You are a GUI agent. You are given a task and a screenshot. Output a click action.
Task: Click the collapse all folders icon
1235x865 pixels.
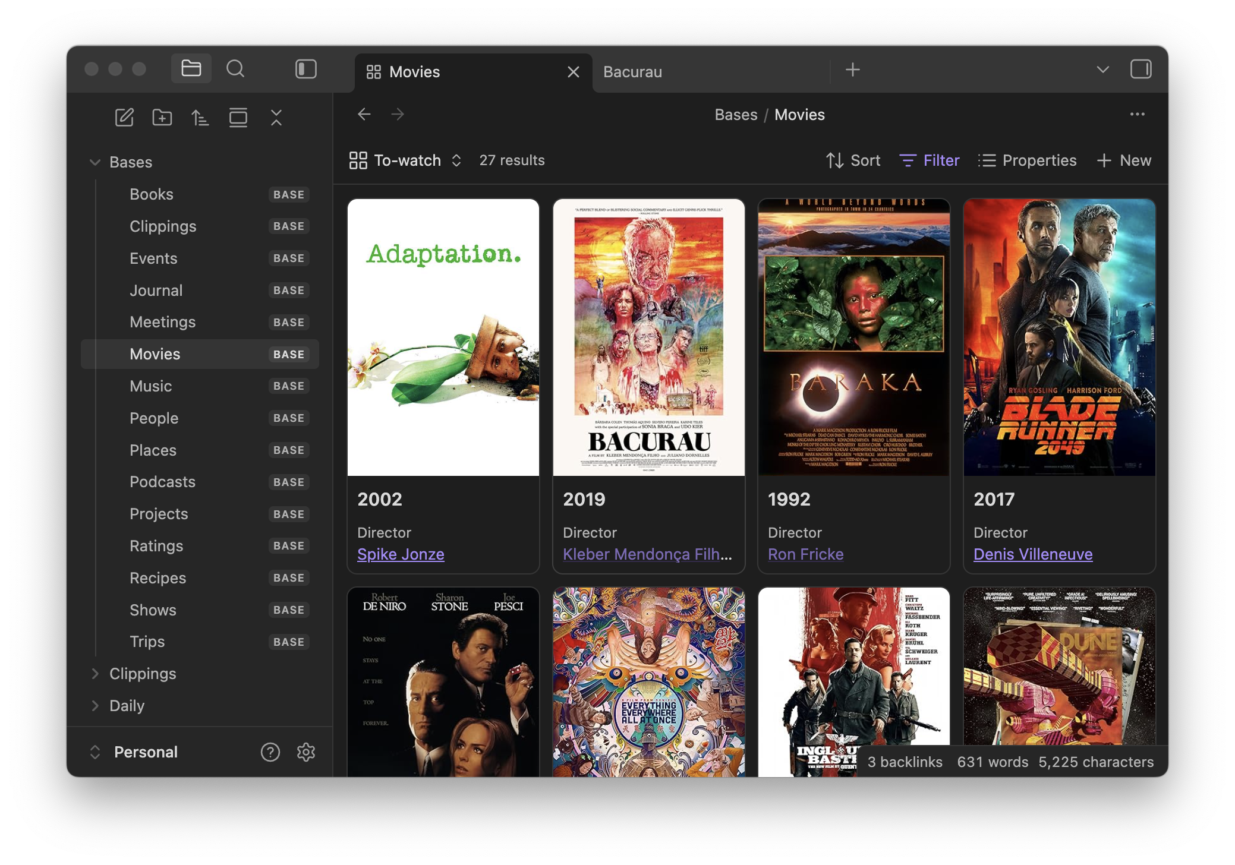coord(276,118)
